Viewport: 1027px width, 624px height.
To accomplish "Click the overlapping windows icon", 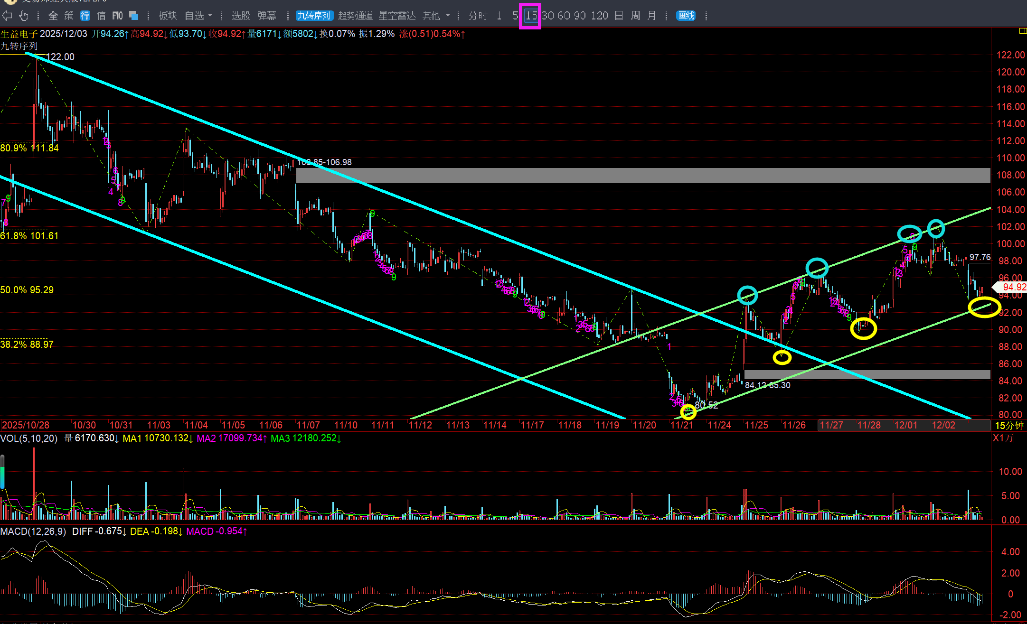I will (134, 16).
